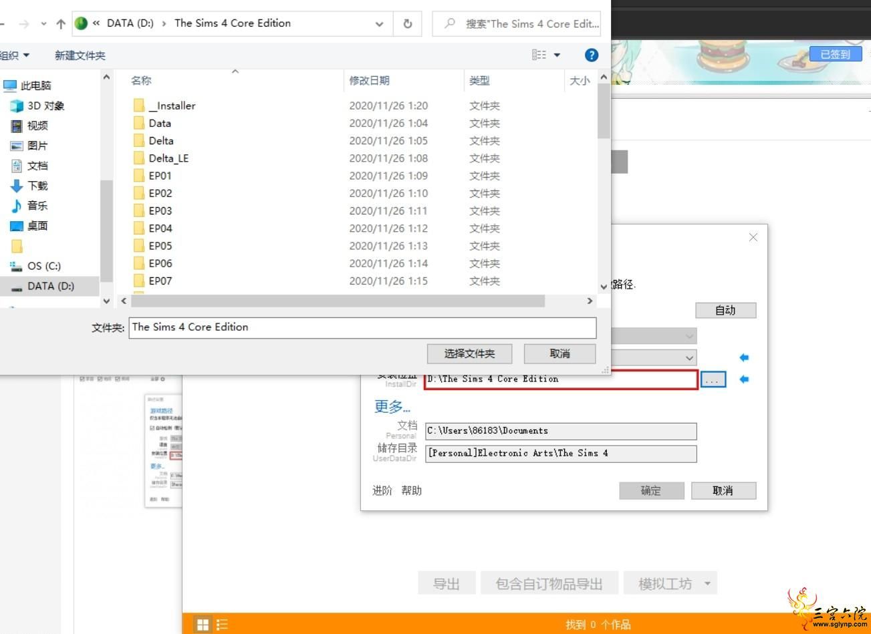The image size is (871, 634).
Task: Click the 自动 button in settings dialog
Action: click(725, 310)
